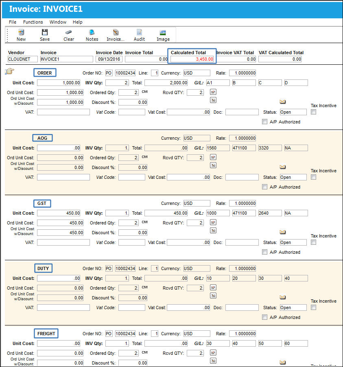The height and width of the screenshot is (367, 343).
Task: Click the Invoice Total field
Action: pyautogui.click(x=146, y=59)
